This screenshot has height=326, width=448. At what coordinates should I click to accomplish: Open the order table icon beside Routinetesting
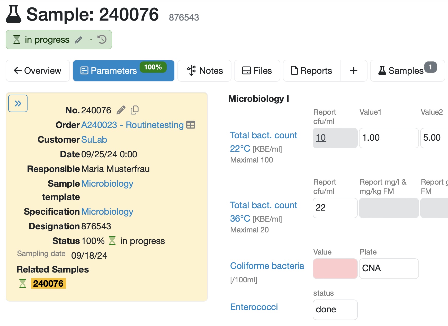[x=191, y=125]
